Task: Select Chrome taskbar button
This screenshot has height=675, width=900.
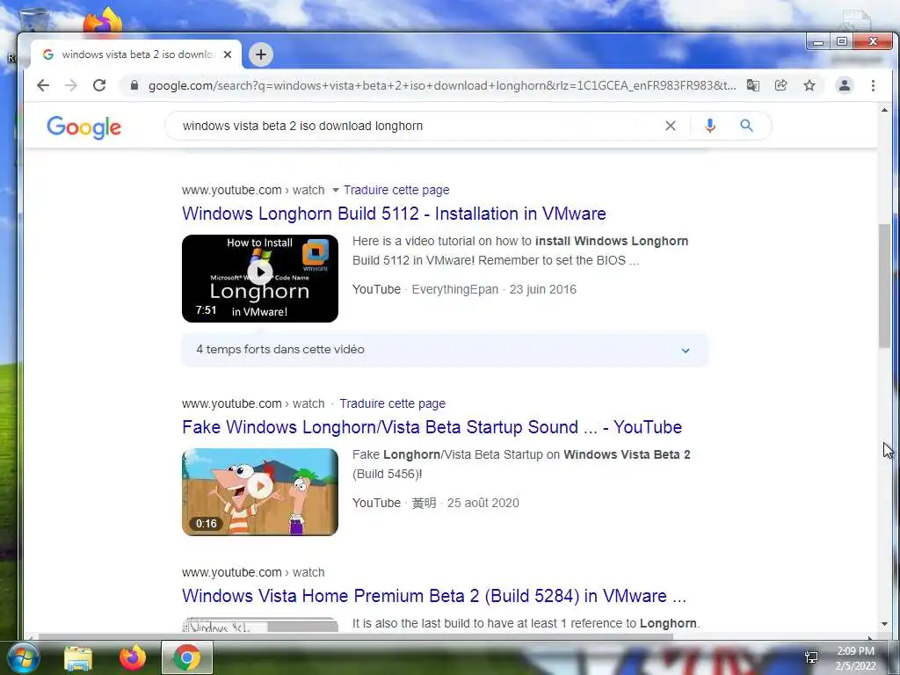Action: 187,657
